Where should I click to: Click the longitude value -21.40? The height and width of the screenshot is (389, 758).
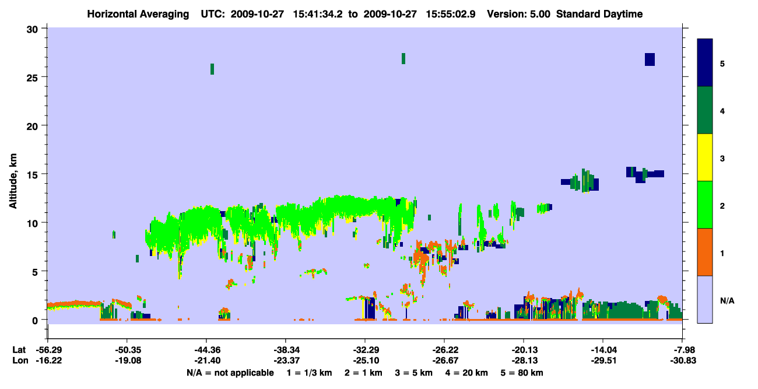pyautogui.click(x=206, y=361)
